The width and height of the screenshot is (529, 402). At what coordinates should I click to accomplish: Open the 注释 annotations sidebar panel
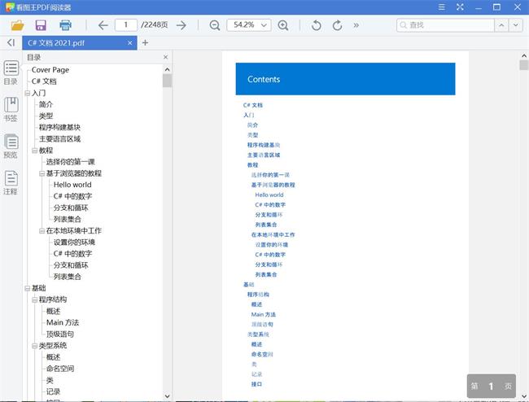11,183
